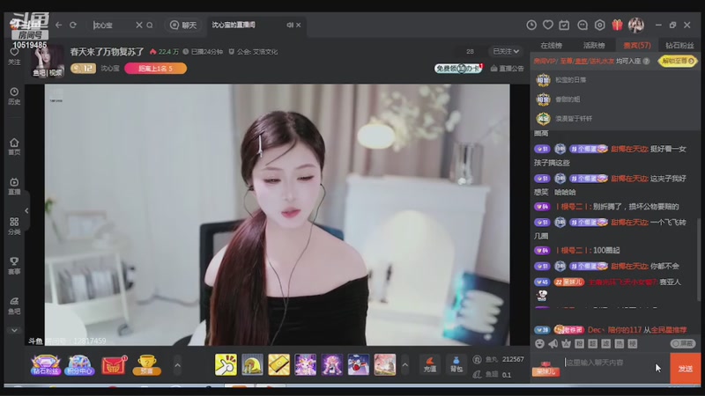Screen dimensions: 705x396
Task: Collapse the left sidebar with arrow handle
Action: click(26, 210)
